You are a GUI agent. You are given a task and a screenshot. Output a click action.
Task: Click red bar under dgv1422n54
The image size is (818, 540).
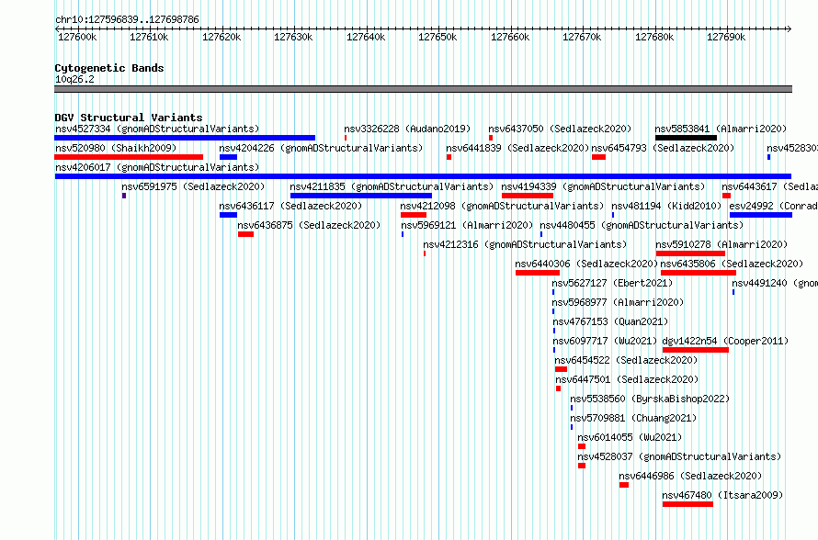(x=696, y=350)
